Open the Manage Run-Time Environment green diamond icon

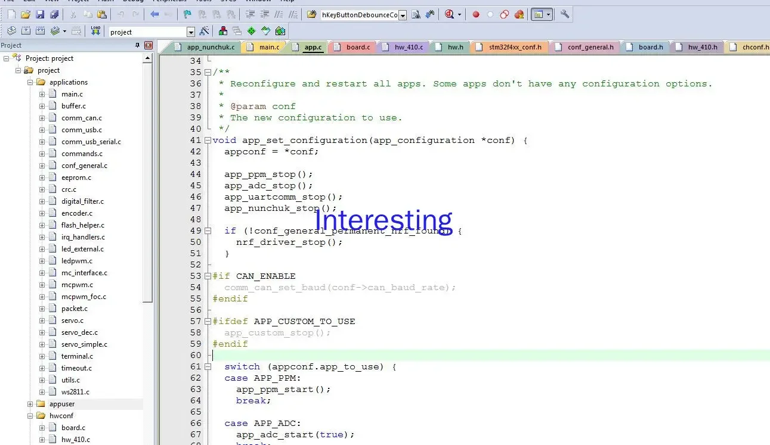[x=251, y=31]
